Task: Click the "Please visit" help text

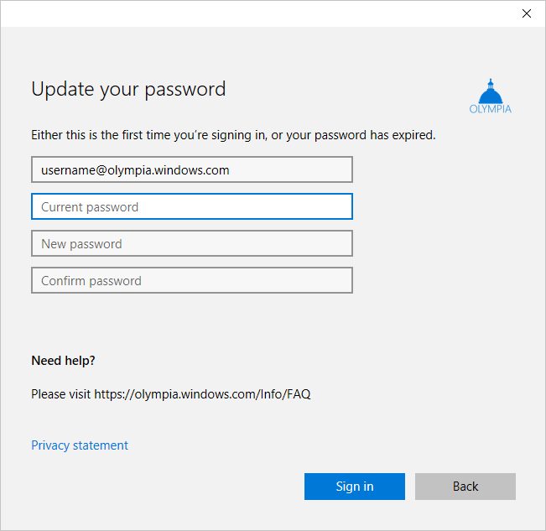Action: pyautogui.click(x=61, y=393)
